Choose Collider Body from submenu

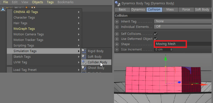click(96, 62)
